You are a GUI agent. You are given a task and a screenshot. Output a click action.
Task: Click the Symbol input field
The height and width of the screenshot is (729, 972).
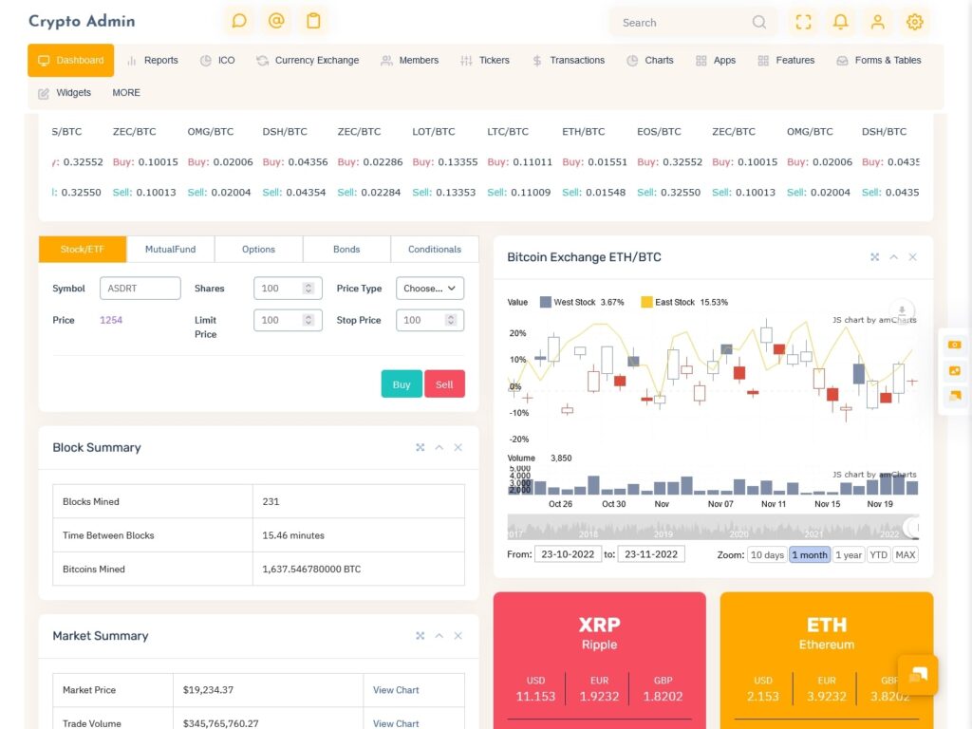(x=140, y=289)
